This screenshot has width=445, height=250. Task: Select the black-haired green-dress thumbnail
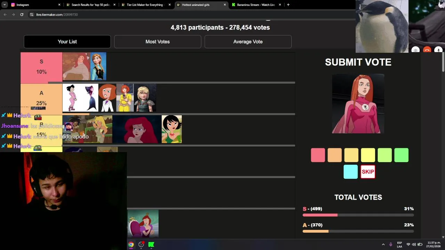[x=172, y=129]
